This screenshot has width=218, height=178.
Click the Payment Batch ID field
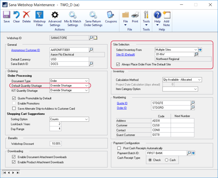click(167, 153)
